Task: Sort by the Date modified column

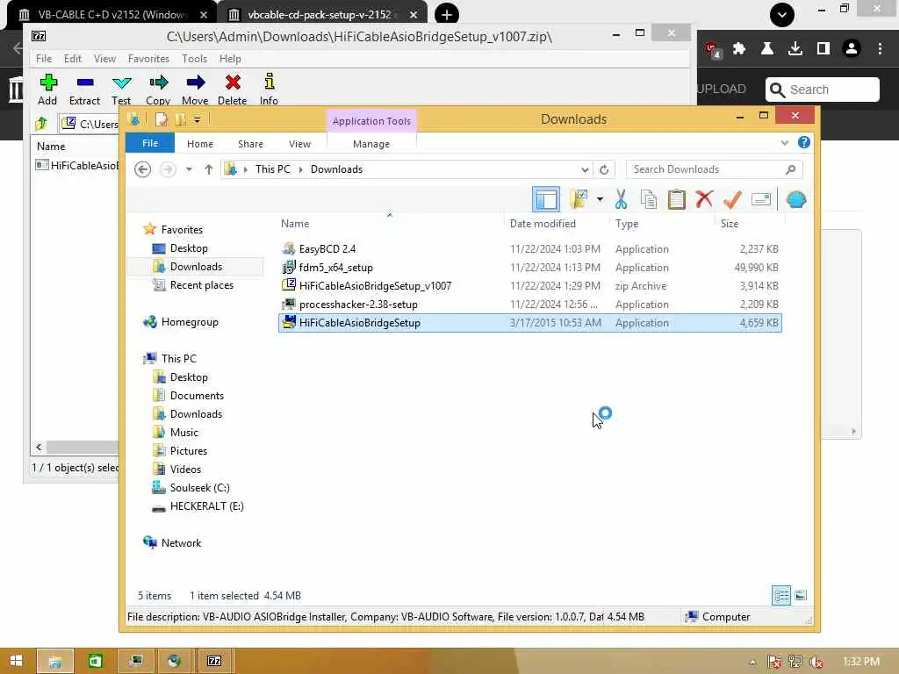Action: 543,224
